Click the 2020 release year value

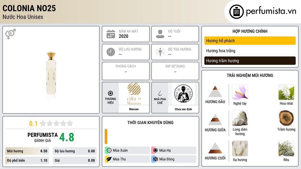pyautogui.click(x=123, y=36)
